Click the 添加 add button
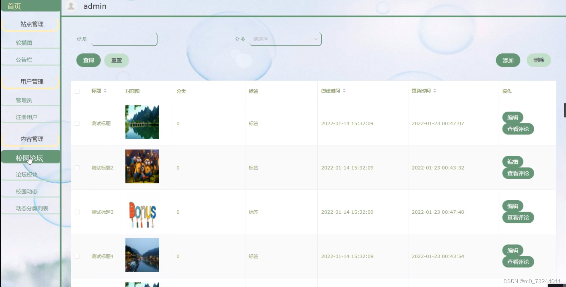The width and height of the screenshot is (566, 287). click(508, 60)
